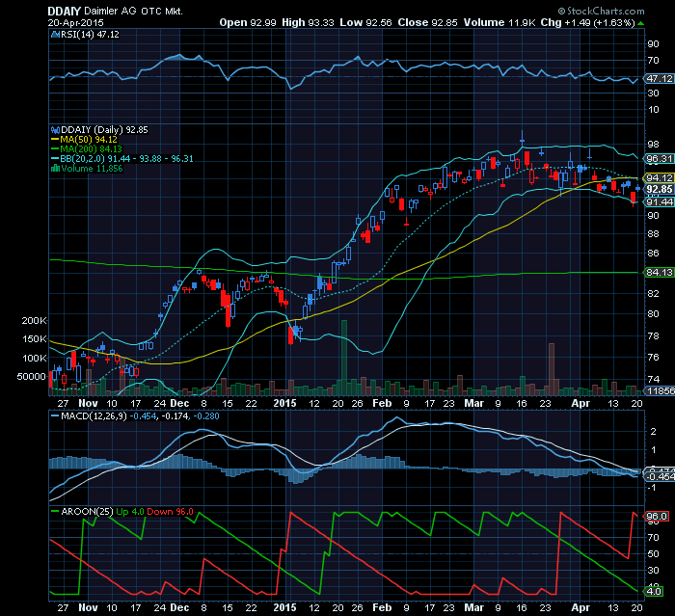This screenshot has width=675, height=616.
Task: Click the MACD(12,26,9) indicator label
Action: [94, 416]
